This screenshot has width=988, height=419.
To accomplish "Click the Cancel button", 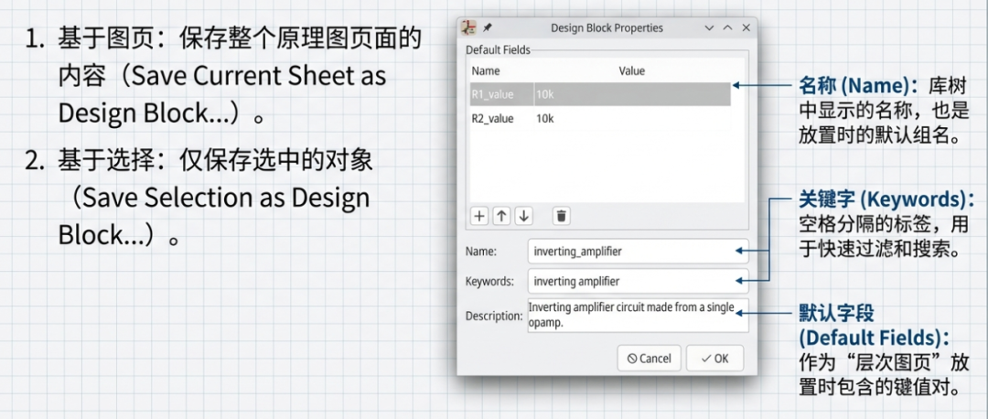I will (x=649, y=359).
